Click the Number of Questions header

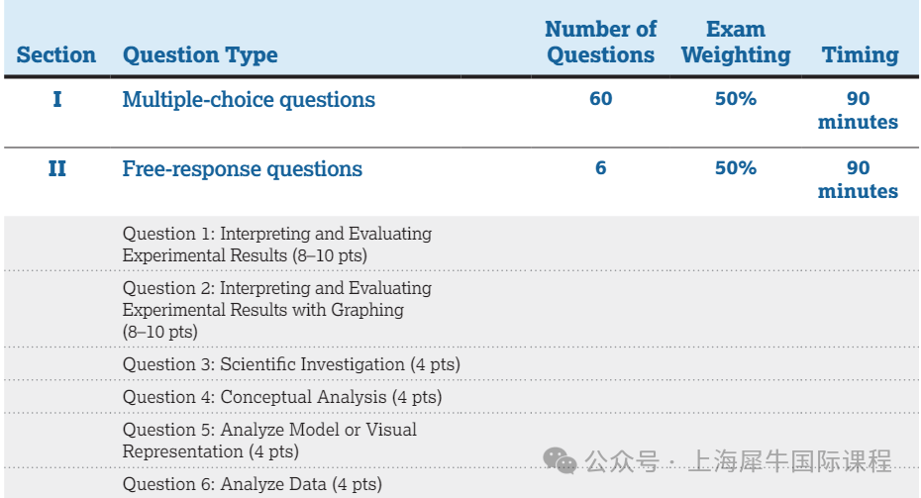pos(600,43)
